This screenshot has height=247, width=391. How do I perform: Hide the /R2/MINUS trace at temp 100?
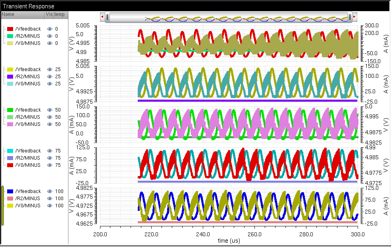[x=50, y=199]
